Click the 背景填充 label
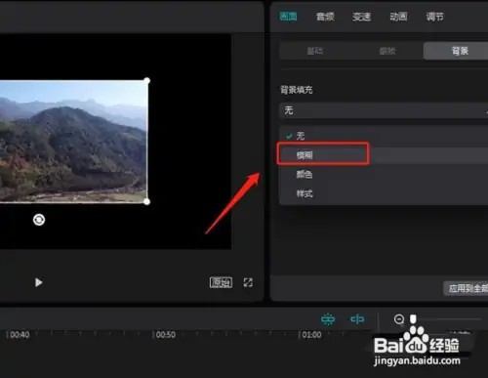 click(297, 90)
